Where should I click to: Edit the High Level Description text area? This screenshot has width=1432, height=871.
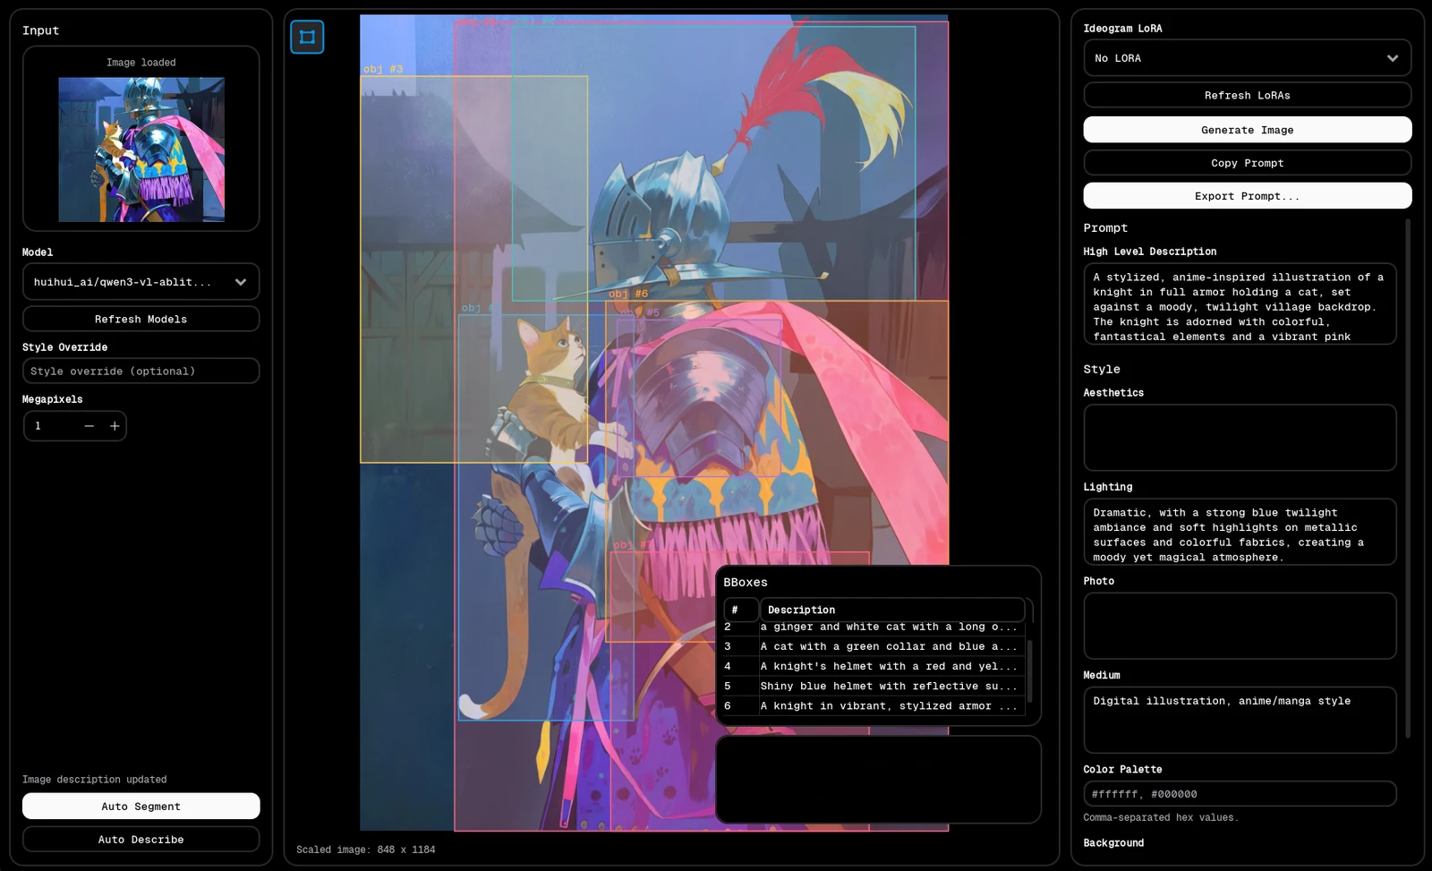[x=1240, y=304]
